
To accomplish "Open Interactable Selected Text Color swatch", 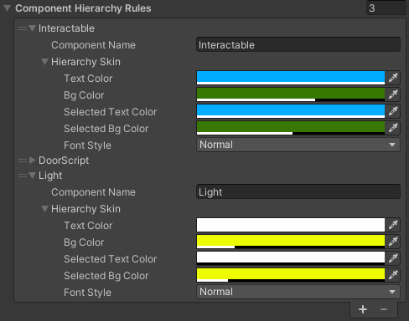I will pos(291,111).
